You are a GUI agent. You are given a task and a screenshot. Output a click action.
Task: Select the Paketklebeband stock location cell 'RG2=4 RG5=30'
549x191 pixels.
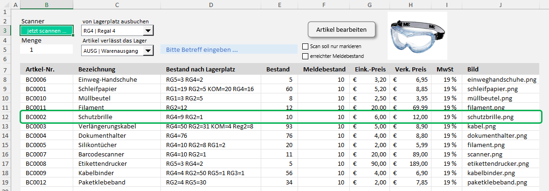point(187,182)
